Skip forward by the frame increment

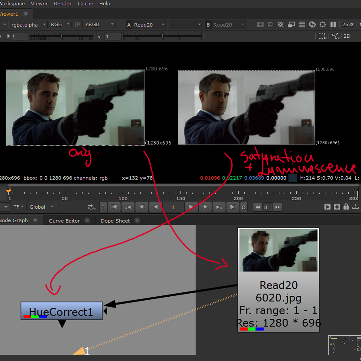(278, 207)
